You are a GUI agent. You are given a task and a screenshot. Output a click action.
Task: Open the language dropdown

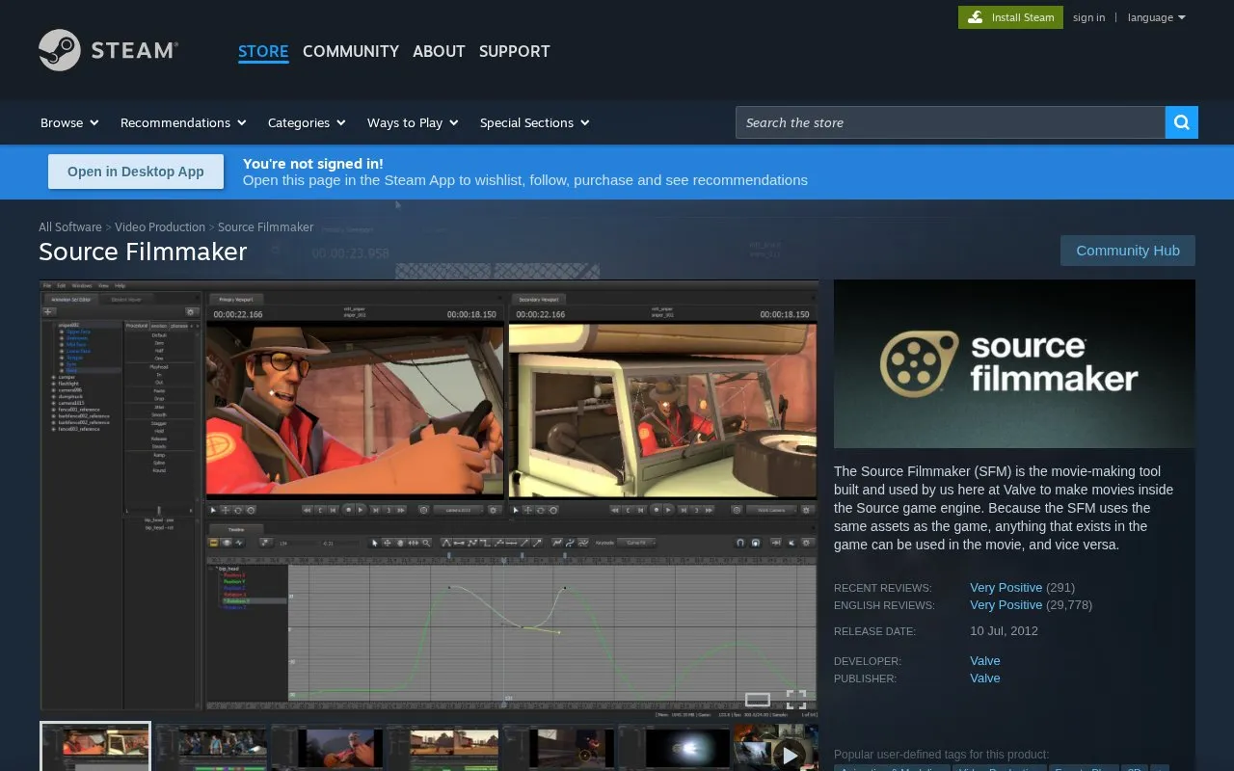click(1156, 17)
